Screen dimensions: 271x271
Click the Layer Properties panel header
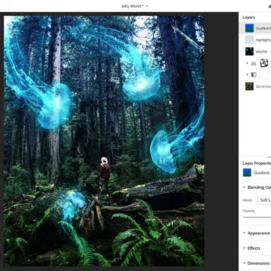click(257, 163)
